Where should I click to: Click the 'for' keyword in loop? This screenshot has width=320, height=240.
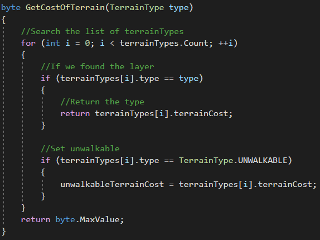pyautogui.click(x=28, y=43)
